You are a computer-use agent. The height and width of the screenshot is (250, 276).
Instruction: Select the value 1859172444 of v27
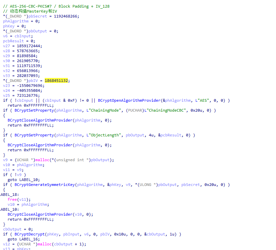pos(28,46)
